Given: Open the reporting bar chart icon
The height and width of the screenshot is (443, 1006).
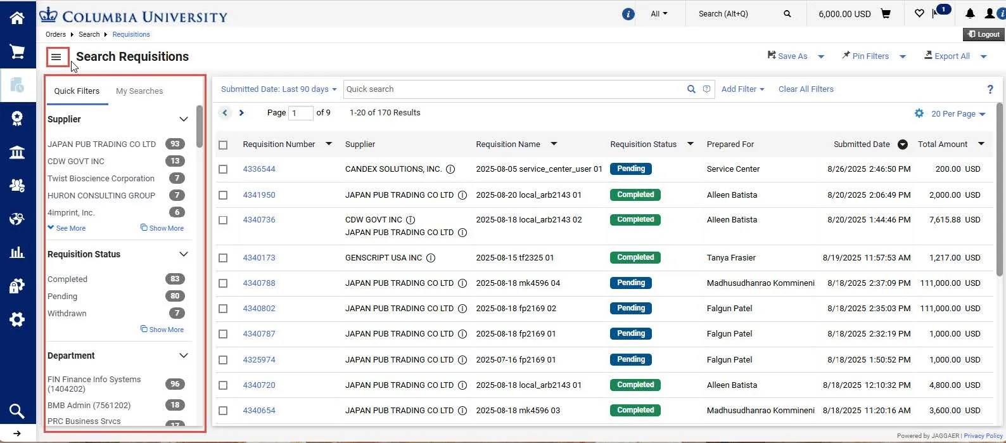Looking at the screenshot, I should [x=17, y=252].
